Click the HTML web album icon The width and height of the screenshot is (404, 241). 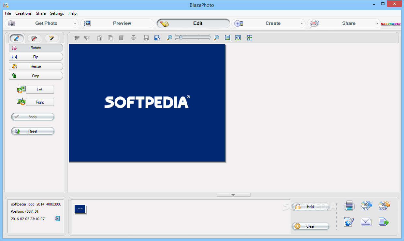coord(349,222)
